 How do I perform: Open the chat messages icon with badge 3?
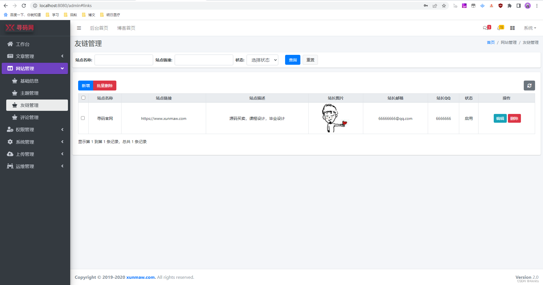coord(487,28)
